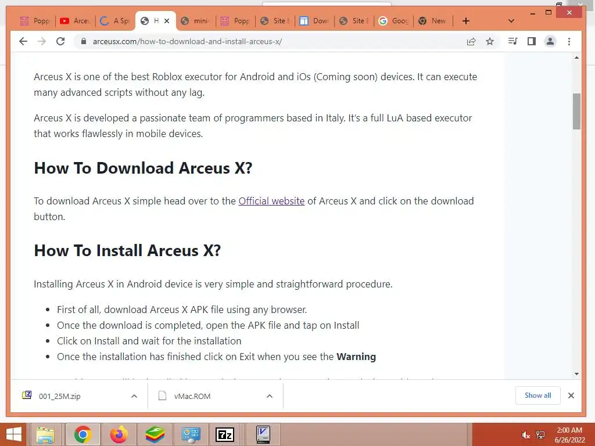
Task: Open downloaded vMac.ROM file
Action: coord(192,396)
